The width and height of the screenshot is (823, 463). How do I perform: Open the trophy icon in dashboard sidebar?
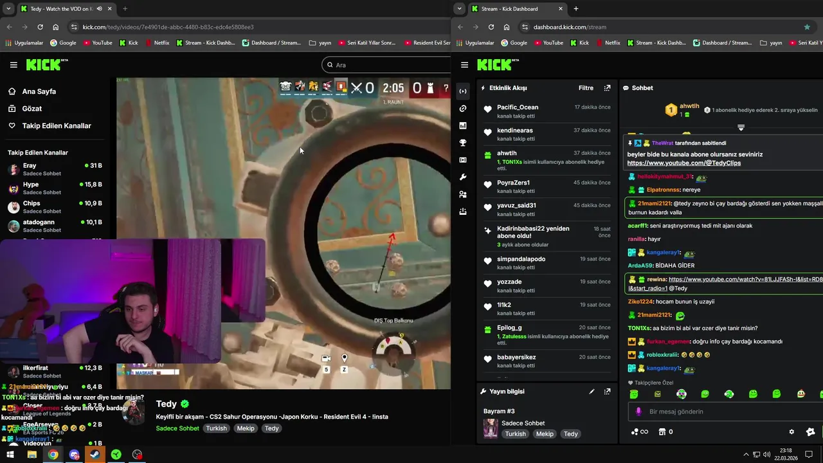click(463, 143)
